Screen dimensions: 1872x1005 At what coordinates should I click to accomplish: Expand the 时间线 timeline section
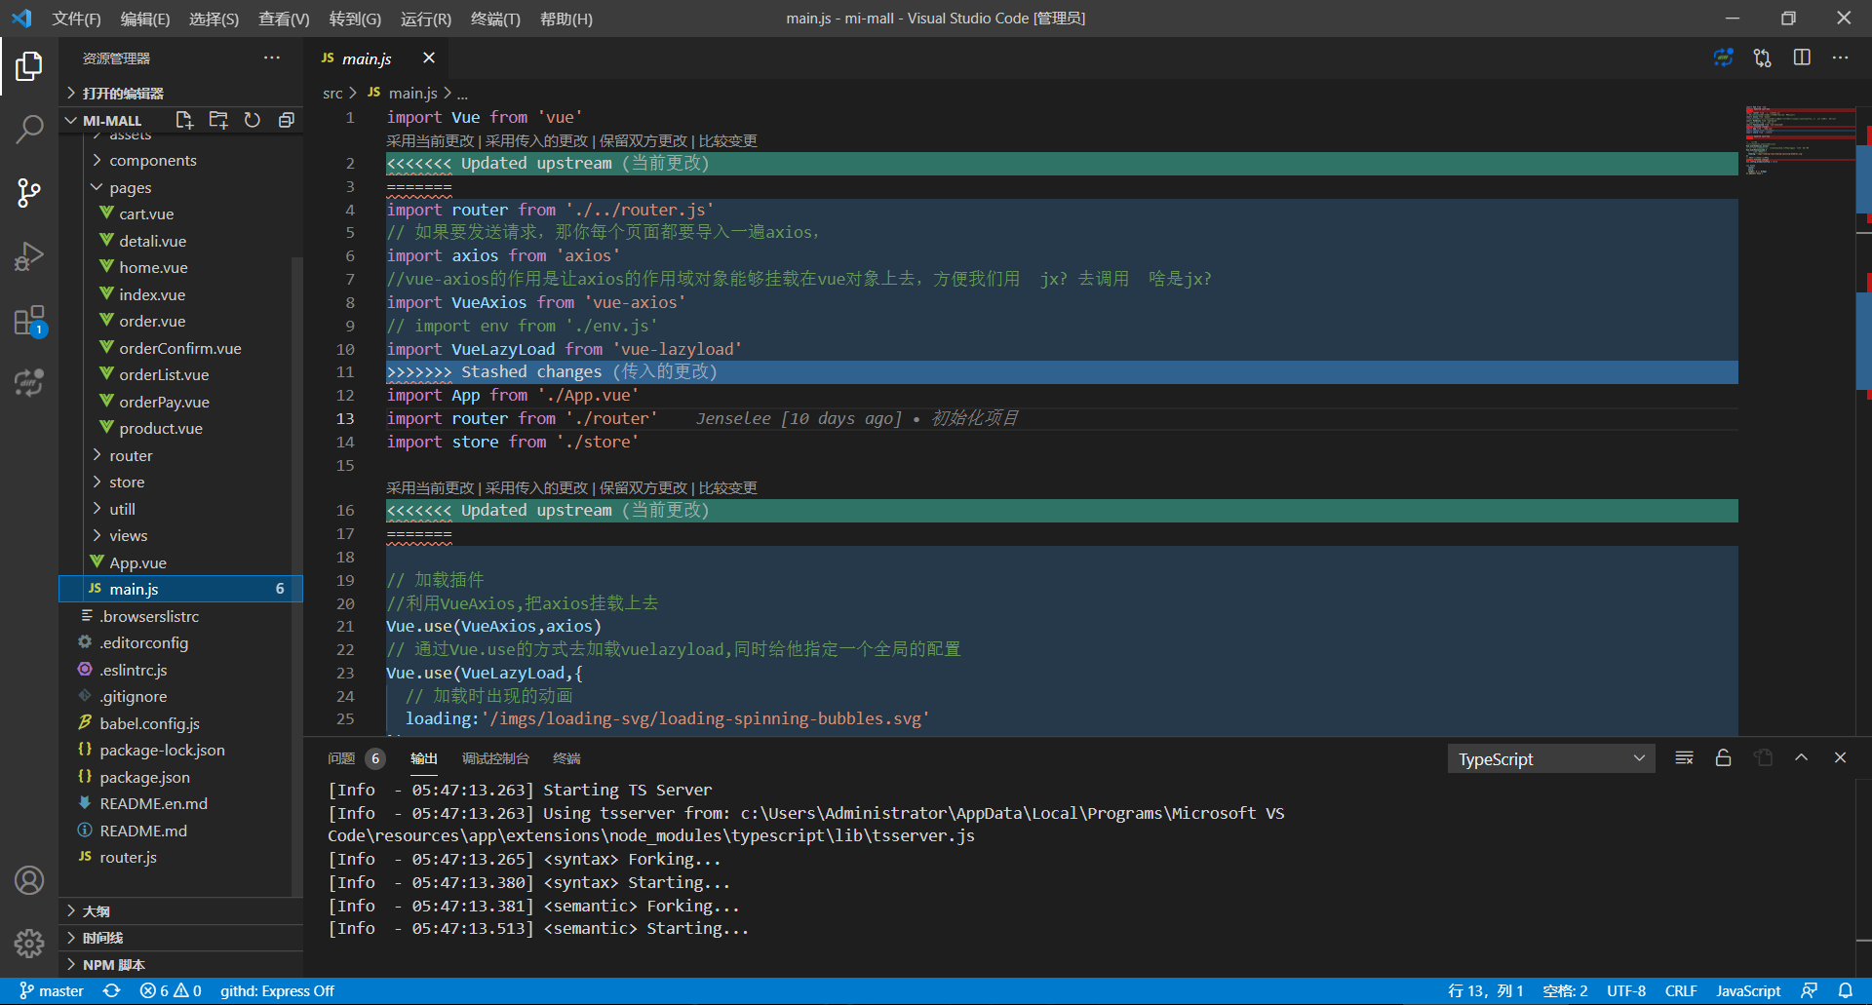[x=180, y=938]
